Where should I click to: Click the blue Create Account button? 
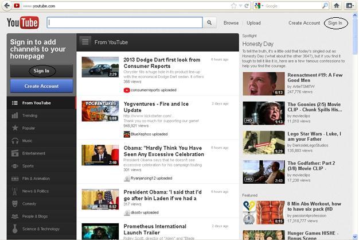pyautogui.click(x=41, y=86)
